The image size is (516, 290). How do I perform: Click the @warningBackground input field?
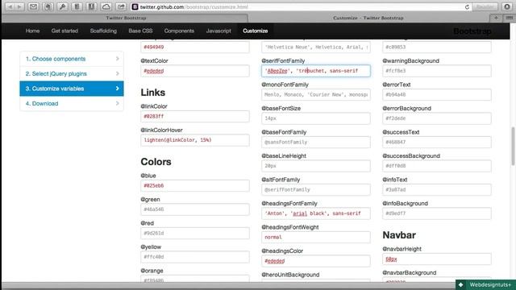coord(437,71)
